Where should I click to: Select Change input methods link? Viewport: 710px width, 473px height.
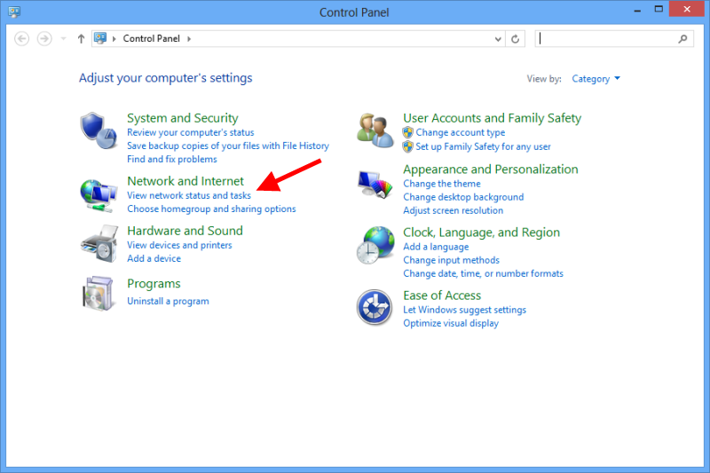[x=451, y=260]
